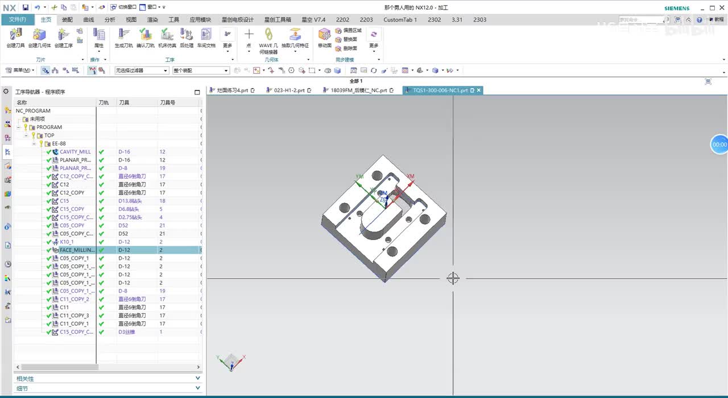Image resolution: width=728 pixels, height=398 pixels.
Task: Click the Save icon in quick access toolbar
Action: pos(26,7)
